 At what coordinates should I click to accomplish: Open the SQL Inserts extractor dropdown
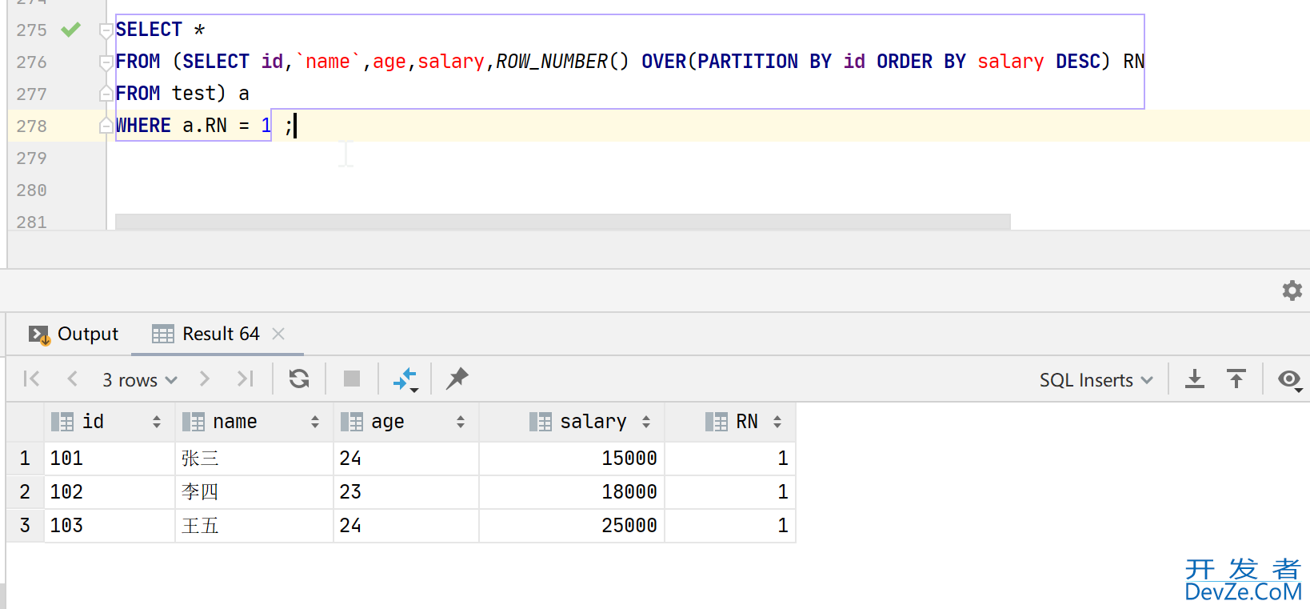click(1096, 380)
